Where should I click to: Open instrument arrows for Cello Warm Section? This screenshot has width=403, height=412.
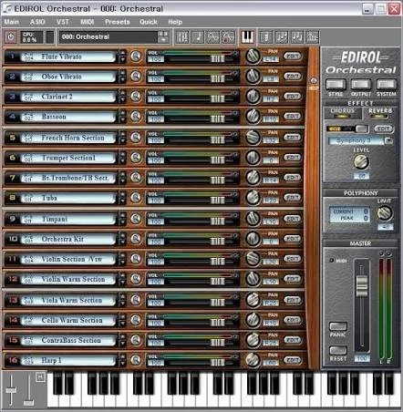pos(122,320)
